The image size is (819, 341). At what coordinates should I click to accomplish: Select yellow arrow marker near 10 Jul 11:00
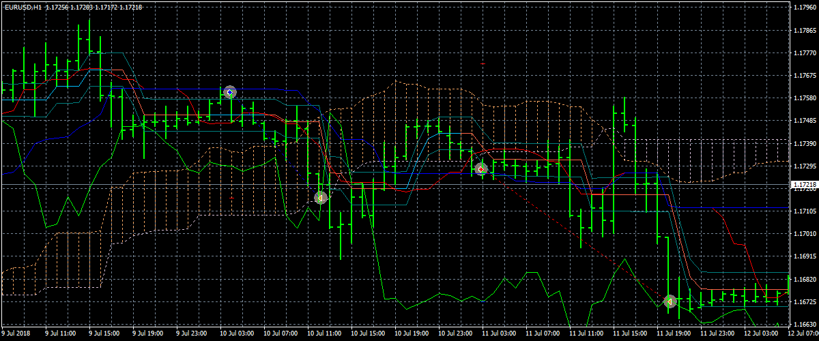[321, 198]
